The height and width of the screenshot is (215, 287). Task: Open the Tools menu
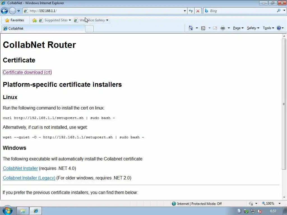tap(268, 28)
